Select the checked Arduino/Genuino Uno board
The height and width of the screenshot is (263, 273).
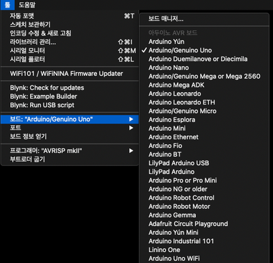[x=204, y=51]
